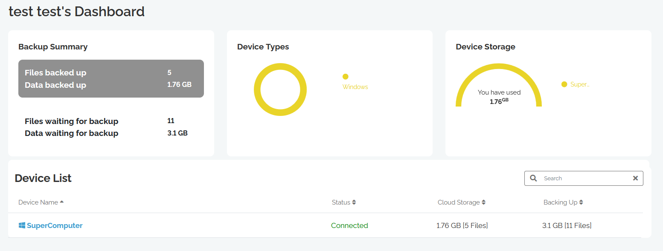Click the test test's Dashboard title
This screenshot has width=663, height=251.
[x=77, y=12]
